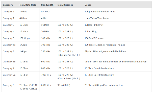Select the Category 5e cell
The image size is (153, 93).
click(9, 45)
